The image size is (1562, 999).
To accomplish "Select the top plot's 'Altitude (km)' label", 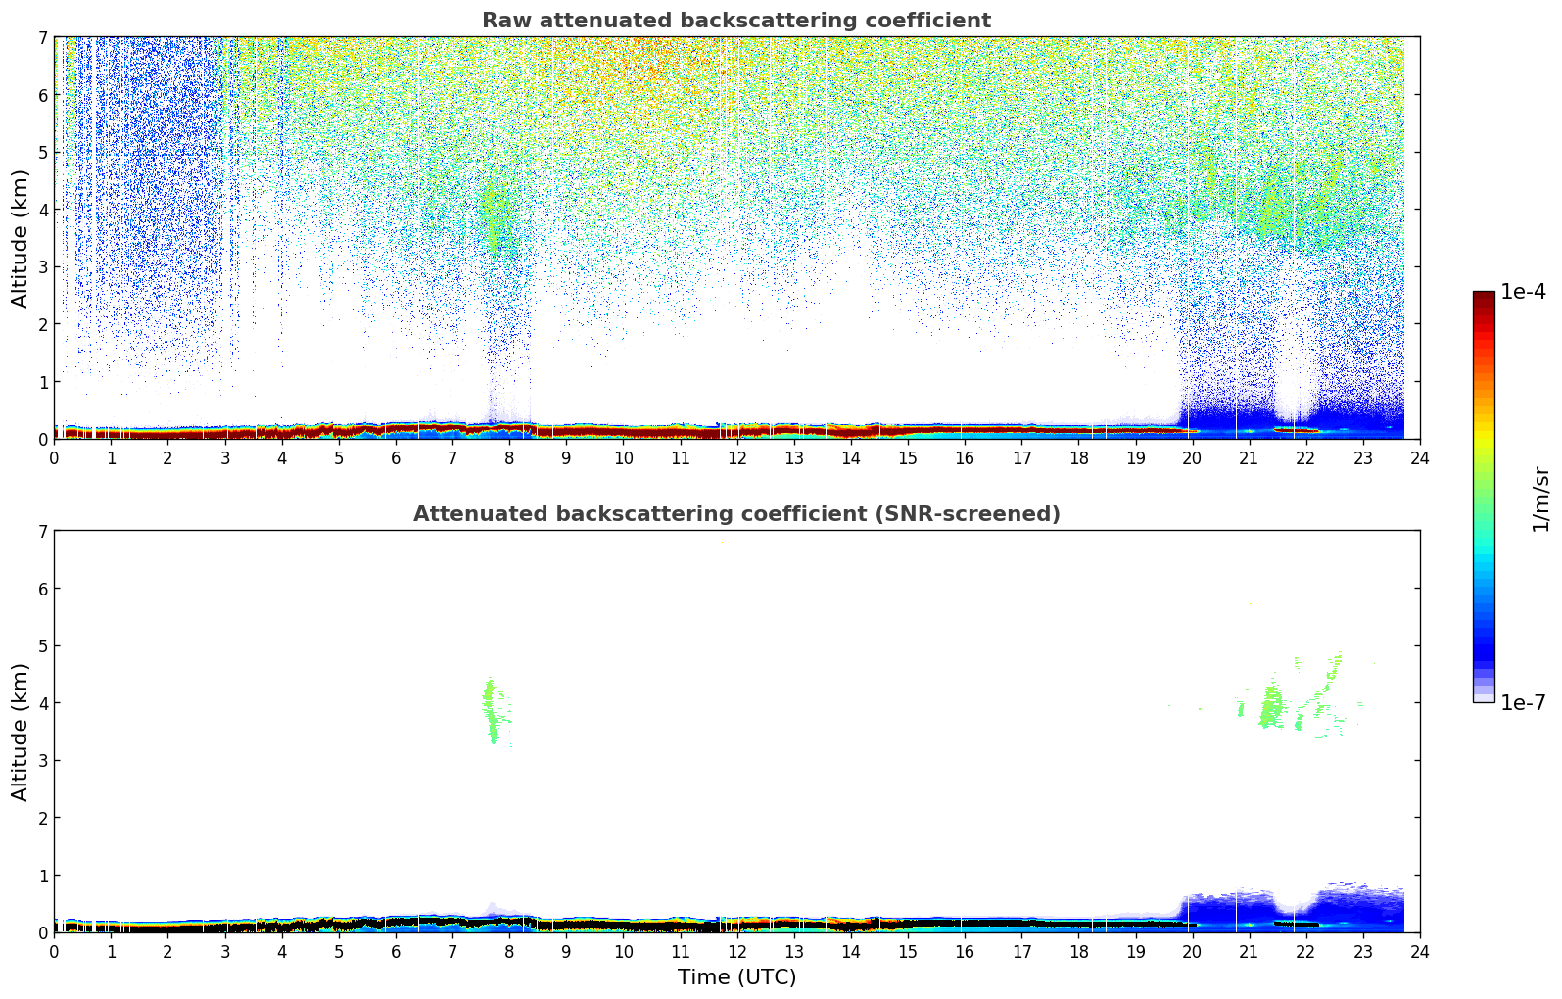I will click(x=21, y=238).
